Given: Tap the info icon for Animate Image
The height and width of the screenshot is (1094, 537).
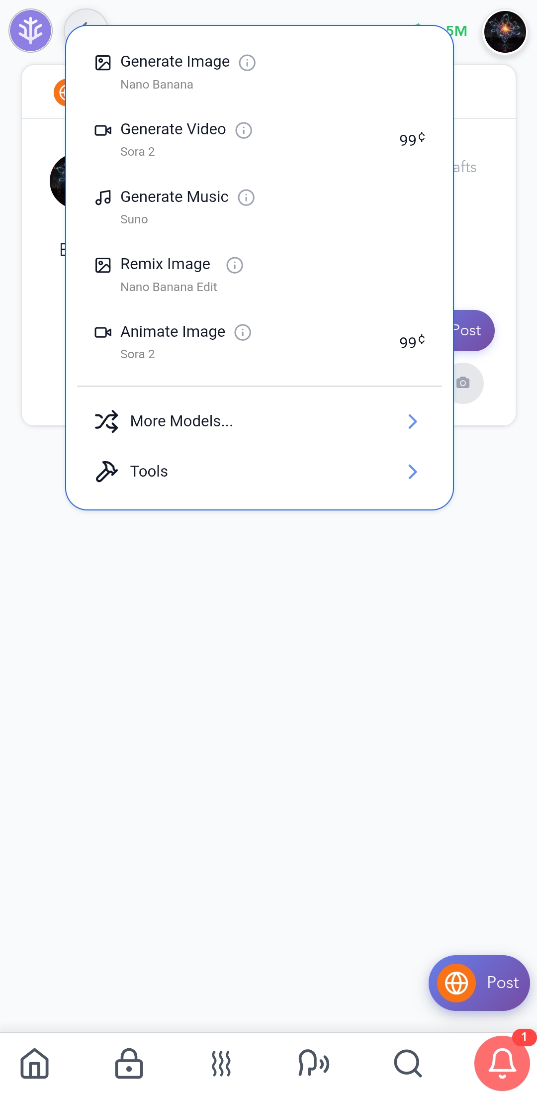Looking at the screenshot, I should (x=243, y=332).
